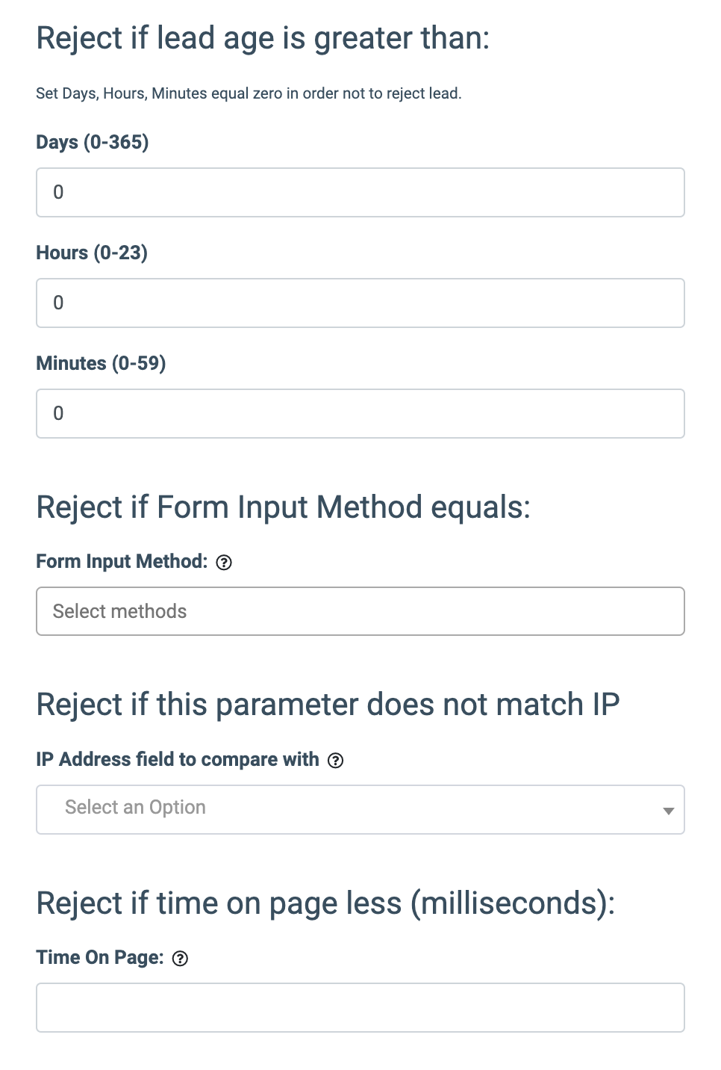This screenshot has width=721, height=1070.
Task: Click the Hours (0-23) label
Action: (x=92, y=253)
